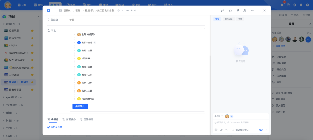Screen dimensions: 313x140
Task: Collapse the left project sidebar
Action: click(39, 16)
